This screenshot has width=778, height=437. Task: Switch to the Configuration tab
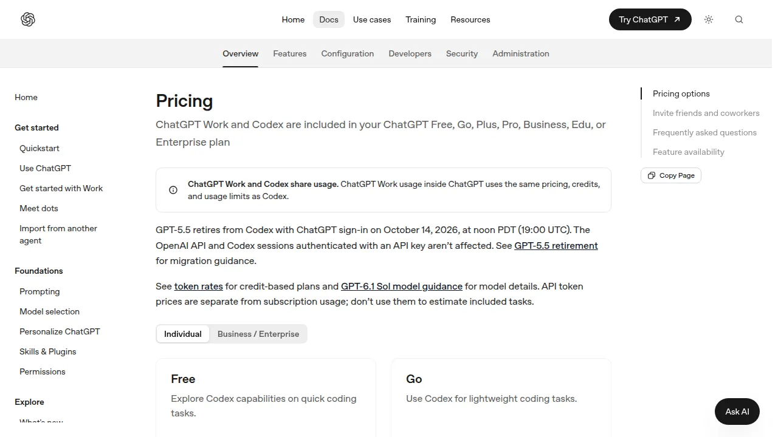pos(348,53)
